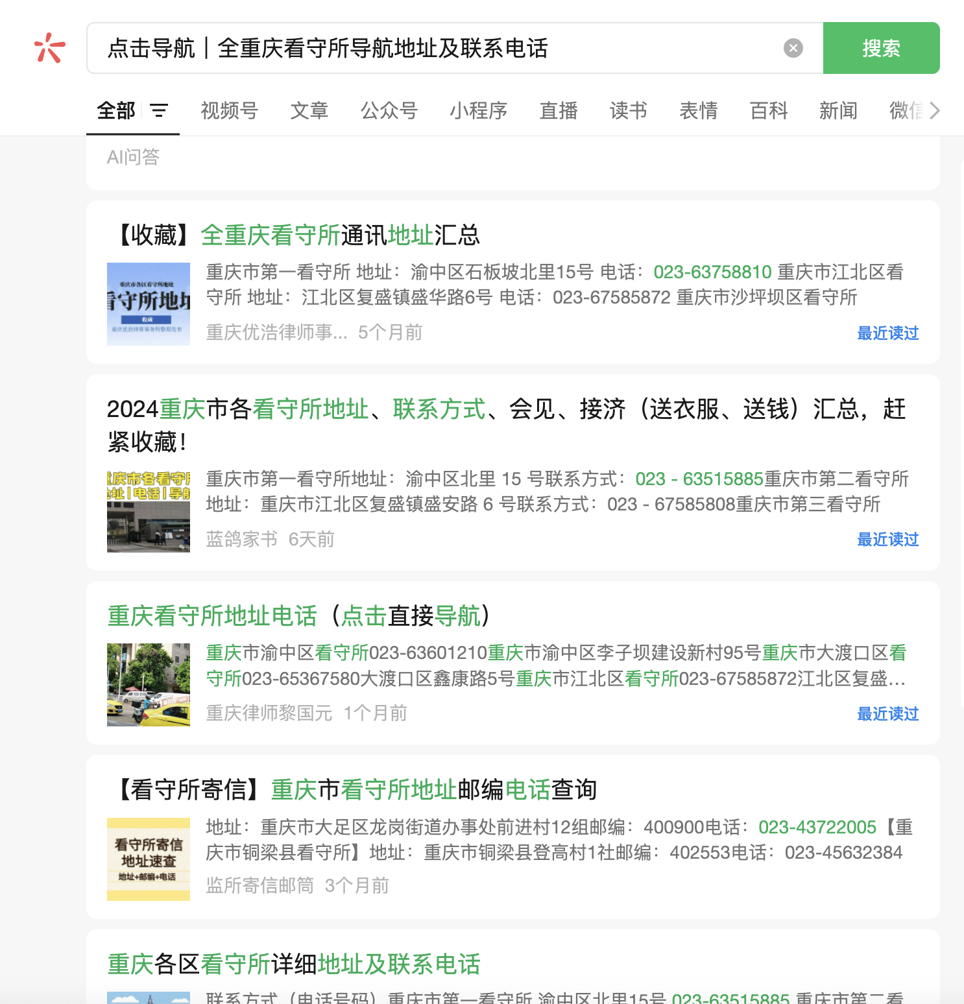Click the AI问答 label
Viewport: 964px width, 1004px height.
click(133, 157)
